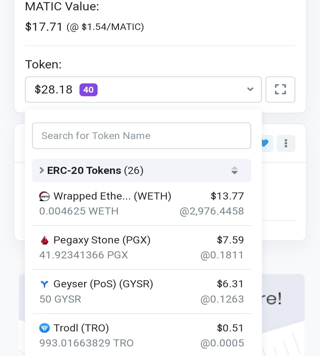Select Wrapped Ether (WETH) token entry

(141, 204)
